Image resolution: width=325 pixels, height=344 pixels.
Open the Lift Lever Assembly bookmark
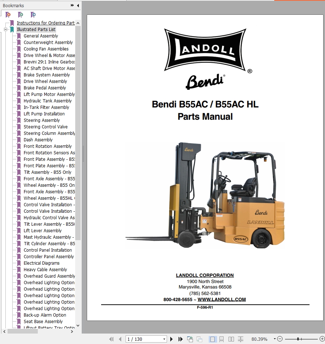[42, 230]
